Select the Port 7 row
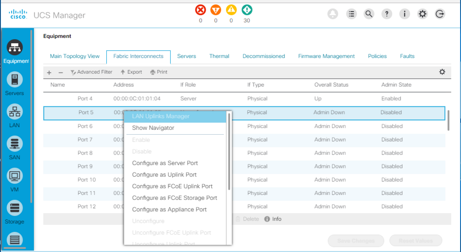The height and width of the screenshot is (252, 461). click(244, 140)
